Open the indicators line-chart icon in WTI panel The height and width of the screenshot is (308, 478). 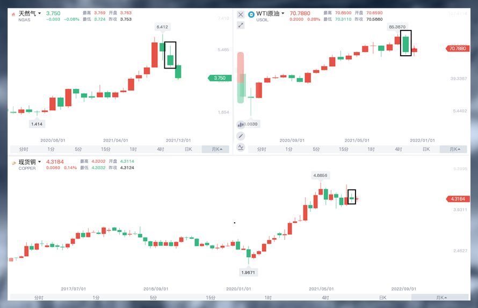click(241, 147)
